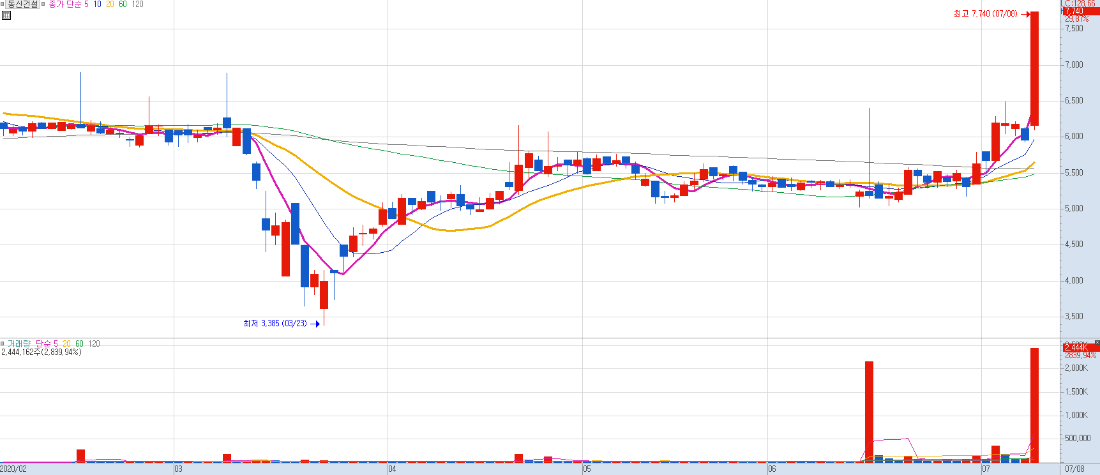Click the 29.87% change rate label
This screenshot has width=1100, height=475.
(x=1076, y=19)
